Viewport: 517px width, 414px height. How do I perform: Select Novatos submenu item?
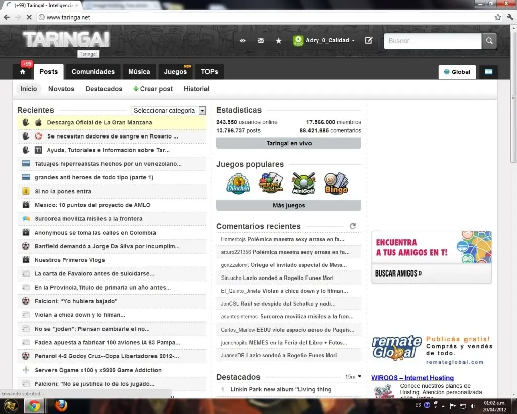tap(61, 89)
